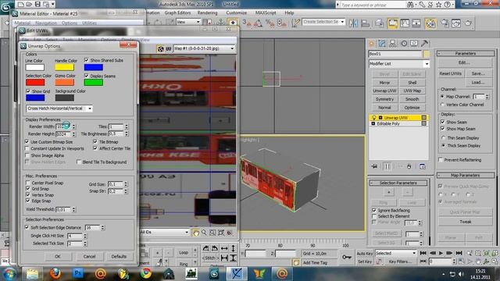Open Firefox from the taskbar
This screenshot has width=500, height=281.
(55, 273)
